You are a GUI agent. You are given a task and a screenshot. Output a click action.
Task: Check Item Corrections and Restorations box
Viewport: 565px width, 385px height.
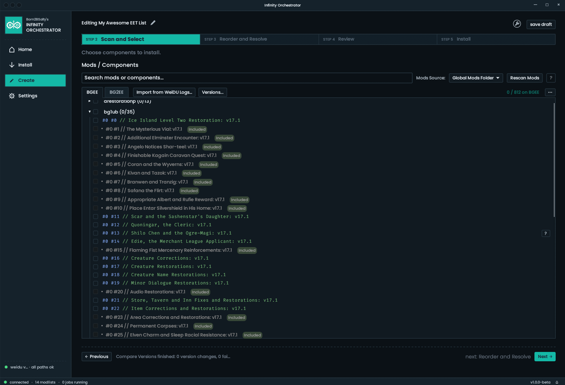click(95, 309)
